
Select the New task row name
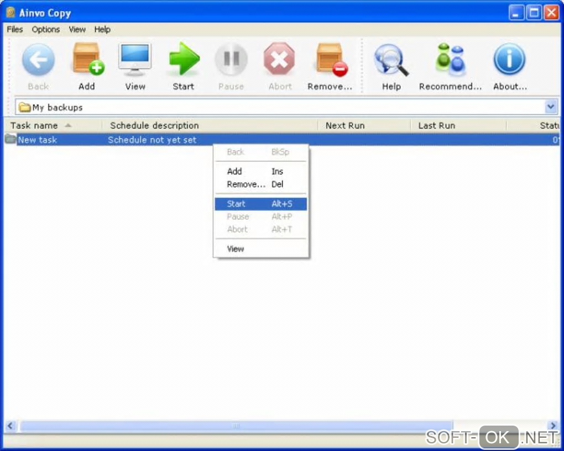[38, 140]
